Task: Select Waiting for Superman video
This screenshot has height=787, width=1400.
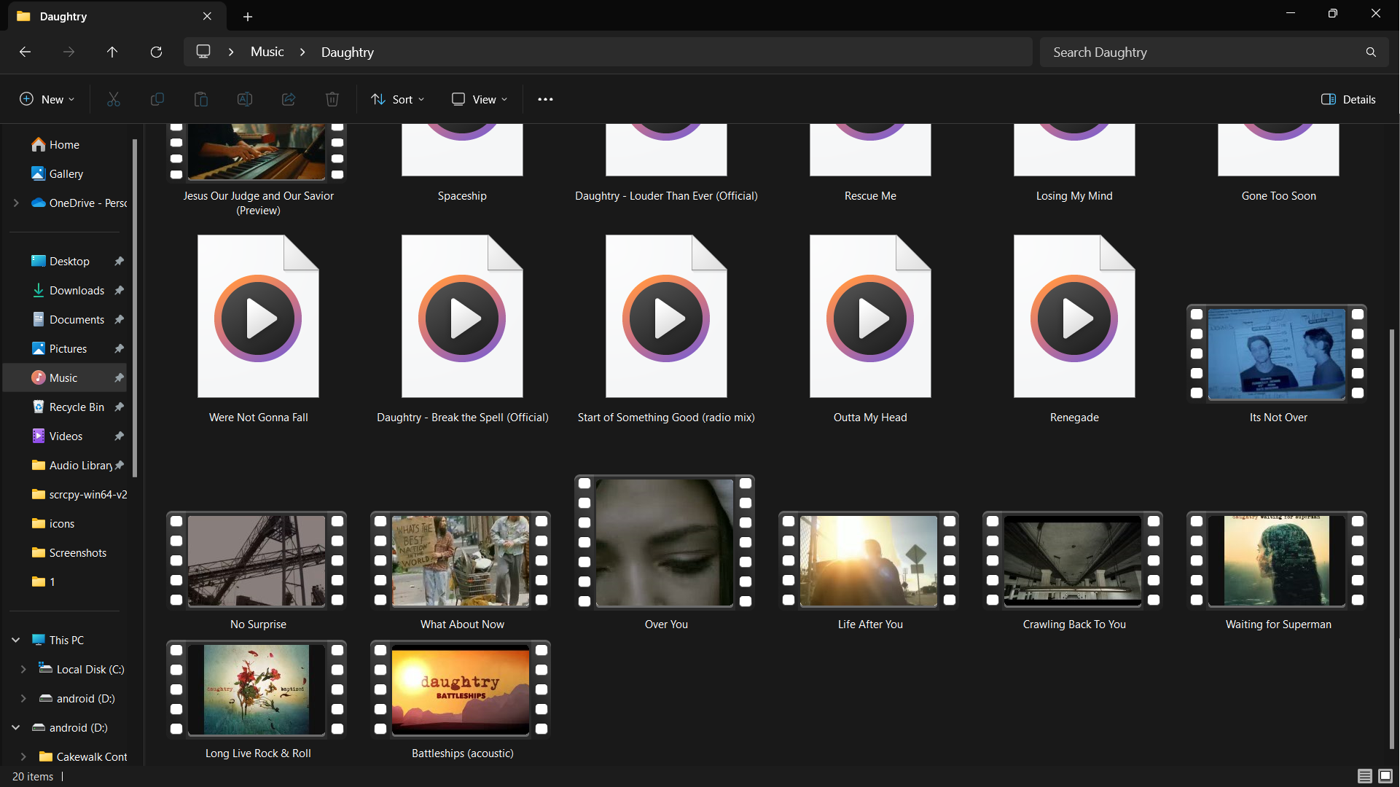Action: [x=1277, y=560]
